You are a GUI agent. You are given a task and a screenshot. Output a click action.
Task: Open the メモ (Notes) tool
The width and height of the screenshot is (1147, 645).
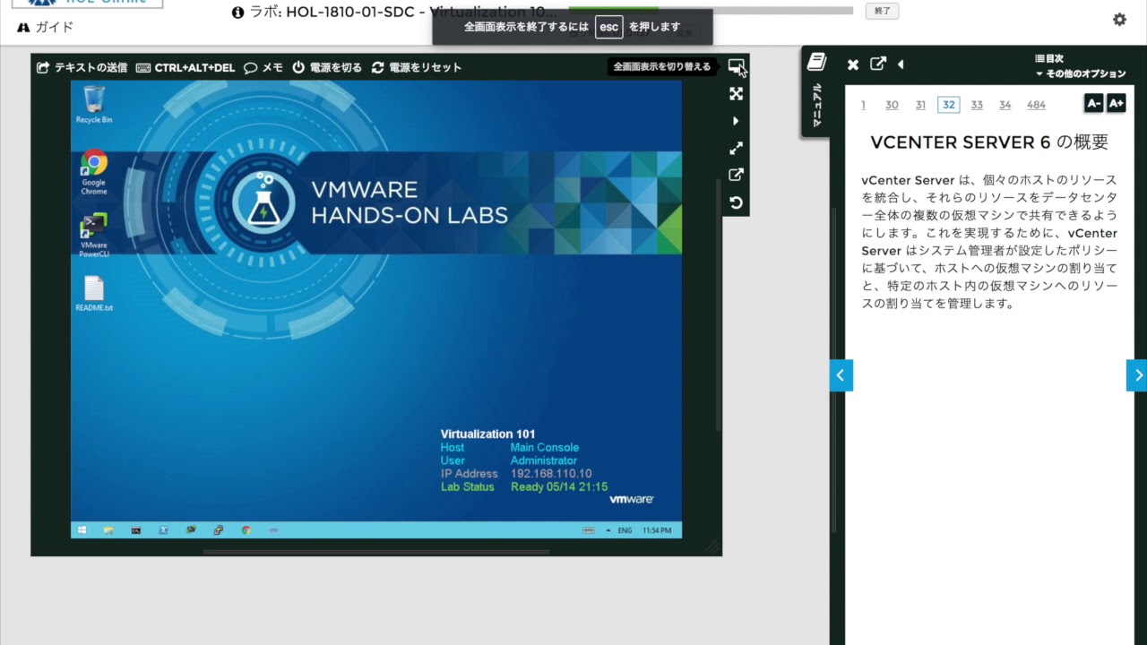point(263,67)
